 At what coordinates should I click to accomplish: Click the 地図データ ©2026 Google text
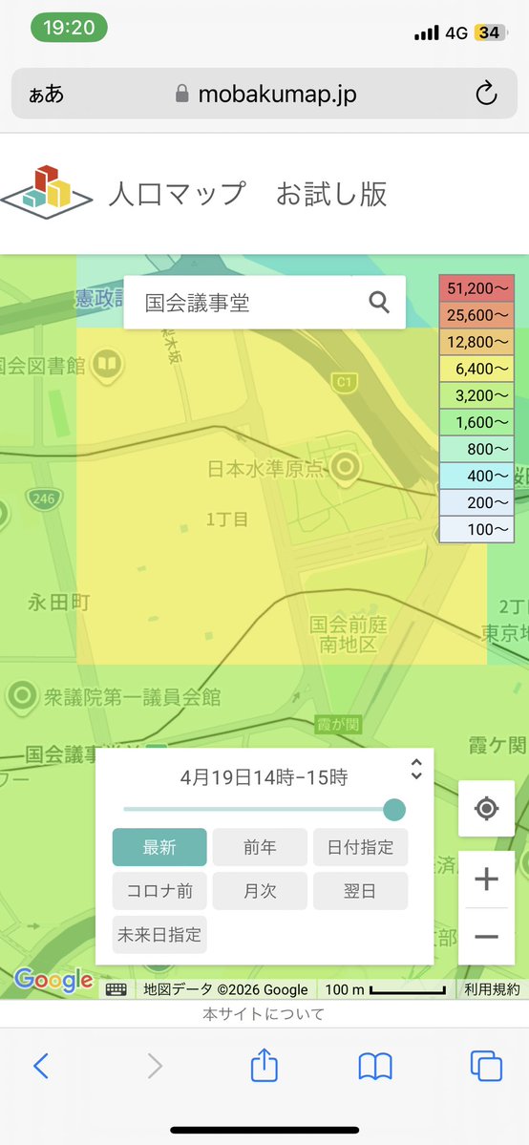point(225,989)
